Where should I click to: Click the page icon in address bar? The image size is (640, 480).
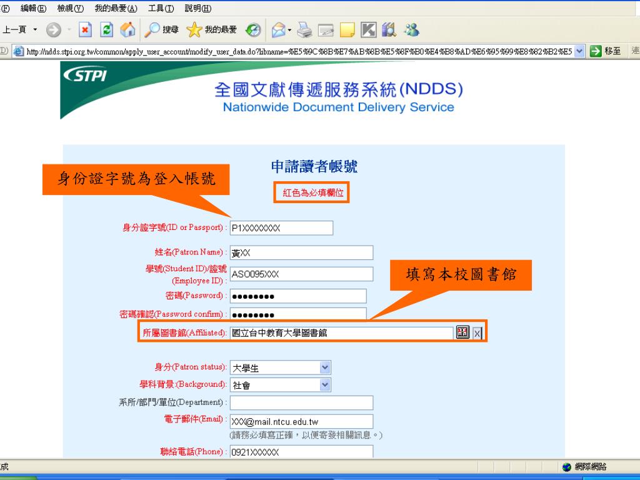[x=19, y=51]
